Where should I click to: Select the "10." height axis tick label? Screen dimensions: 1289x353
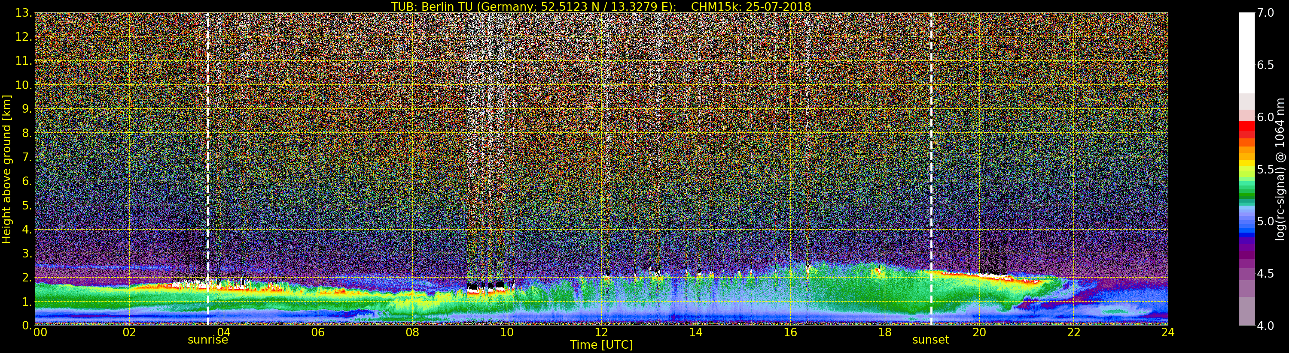coord(24,85)
